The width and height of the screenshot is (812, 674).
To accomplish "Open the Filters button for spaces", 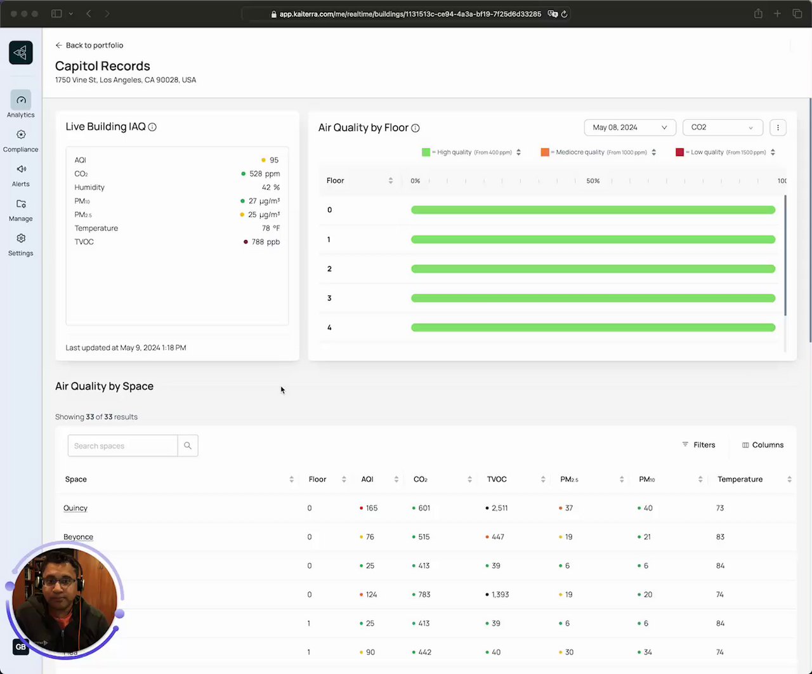I will [698, 445].
